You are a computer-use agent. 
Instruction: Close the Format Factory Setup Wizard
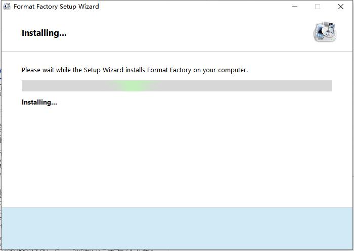click(x=341, y=7)
